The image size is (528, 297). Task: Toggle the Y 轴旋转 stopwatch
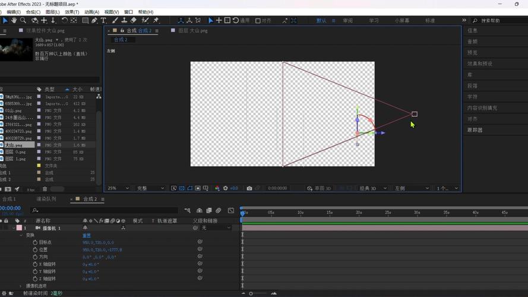[x=35, y=271]
